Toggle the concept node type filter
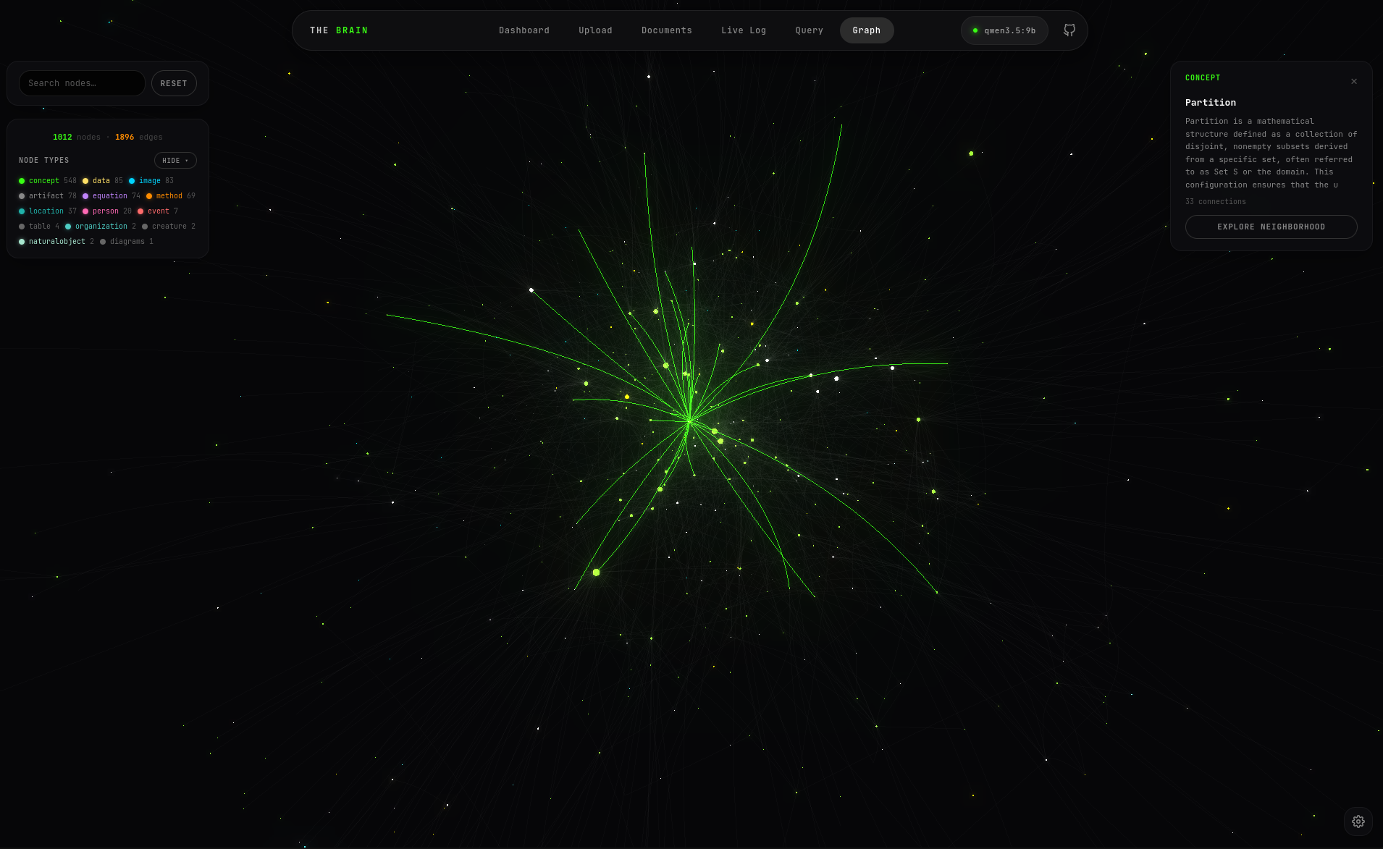The width and height of the screenshot is (1383, 849). tap(43, 181)
